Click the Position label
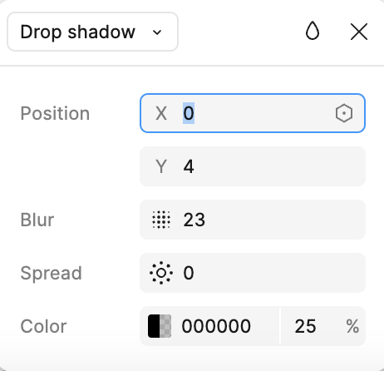Image resolution: width=384 pixels, height=371 pixels. pos(55,113)
